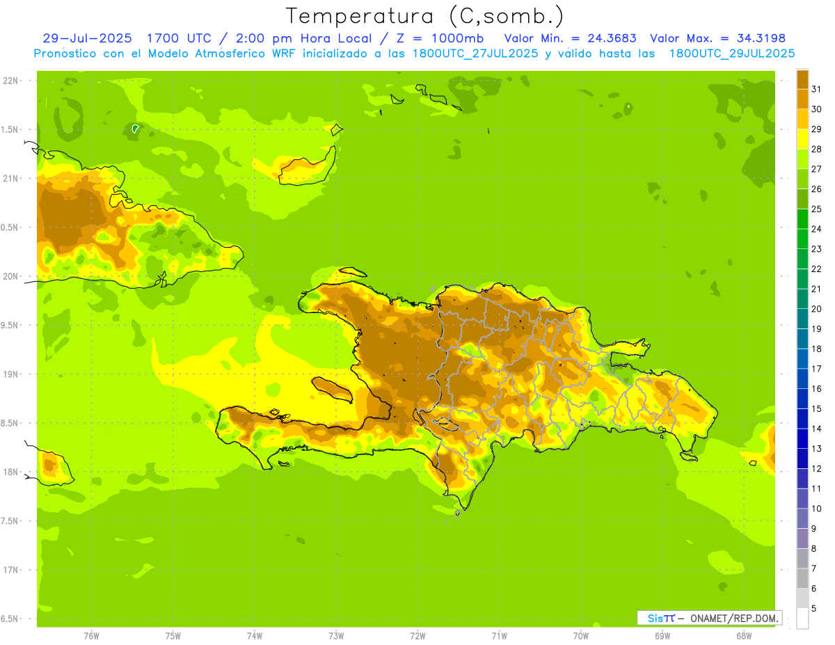Pick the green swatch between 26 and 27
Image resolution: width=835 pixels, height=645 pixels.
point(802,180)
